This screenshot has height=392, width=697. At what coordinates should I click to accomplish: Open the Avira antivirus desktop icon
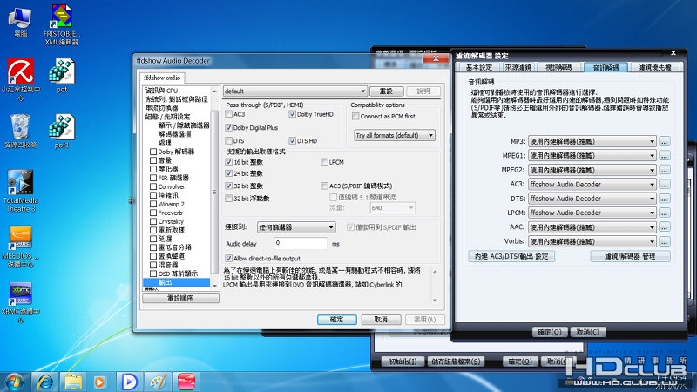coord(19,71)
